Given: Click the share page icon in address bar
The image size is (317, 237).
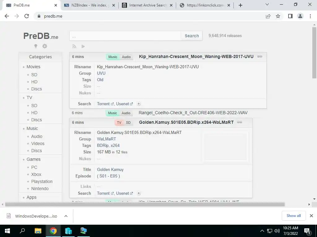Looking at the screenshot, I should tap(268, 16).
